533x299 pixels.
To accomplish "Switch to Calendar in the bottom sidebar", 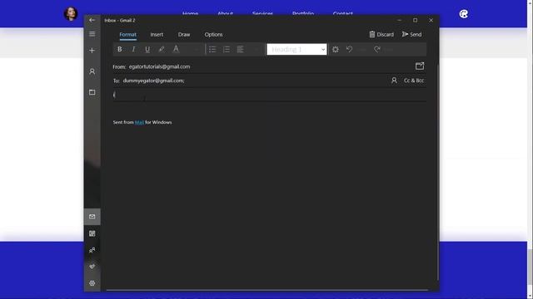I will tap(92, 233).
